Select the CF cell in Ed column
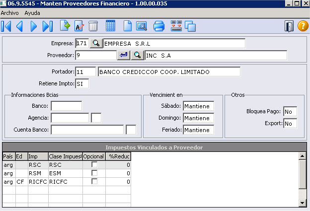This screenshot has width=310, height=211. coord(22,182)
